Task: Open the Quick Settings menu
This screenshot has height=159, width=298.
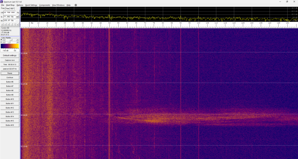Action: pyautogui.click(x=31, y=5)
